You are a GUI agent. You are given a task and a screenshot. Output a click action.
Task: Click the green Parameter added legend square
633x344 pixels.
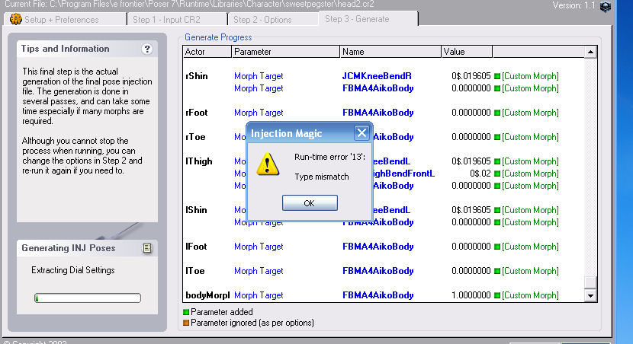pyautogui.click(x=186, y=312)
